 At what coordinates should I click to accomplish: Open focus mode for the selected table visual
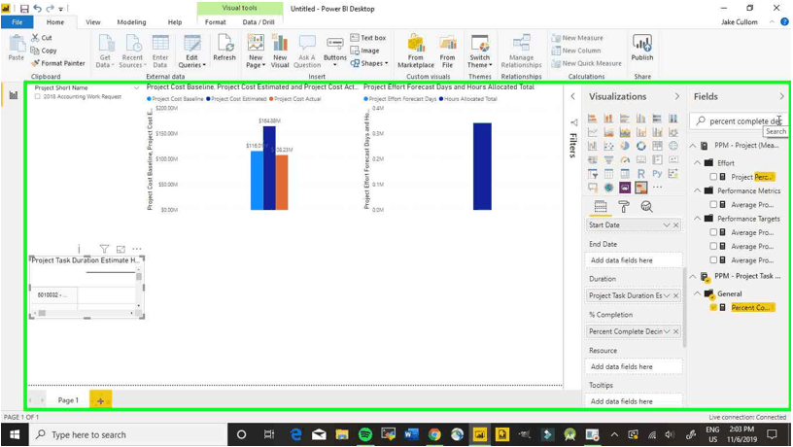pos(121,250)
